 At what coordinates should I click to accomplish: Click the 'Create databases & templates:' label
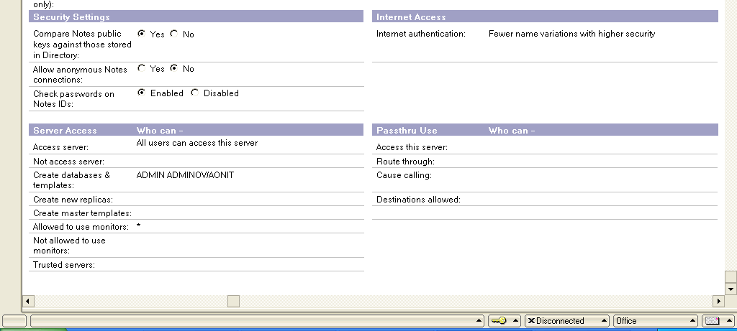(71, 180)
